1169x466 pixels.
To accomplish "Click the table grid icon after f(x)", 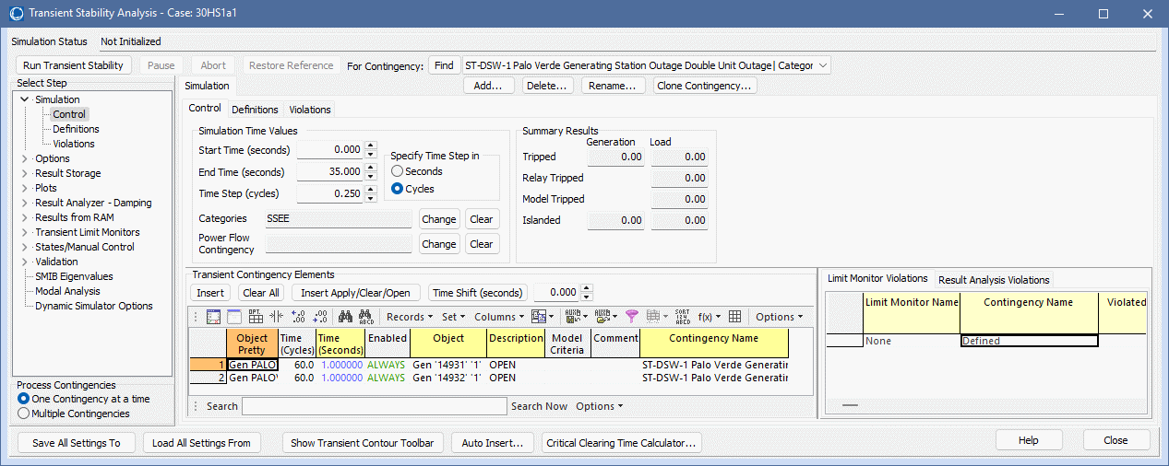I will (x=734, y=317).
